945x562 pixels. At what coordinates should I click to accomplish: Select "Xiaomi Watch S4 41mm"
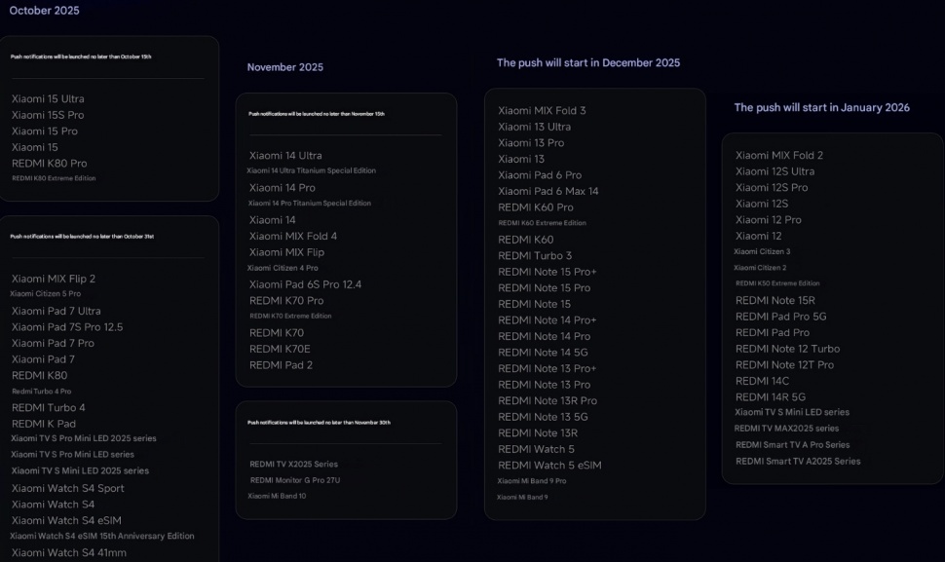(69, 553)
